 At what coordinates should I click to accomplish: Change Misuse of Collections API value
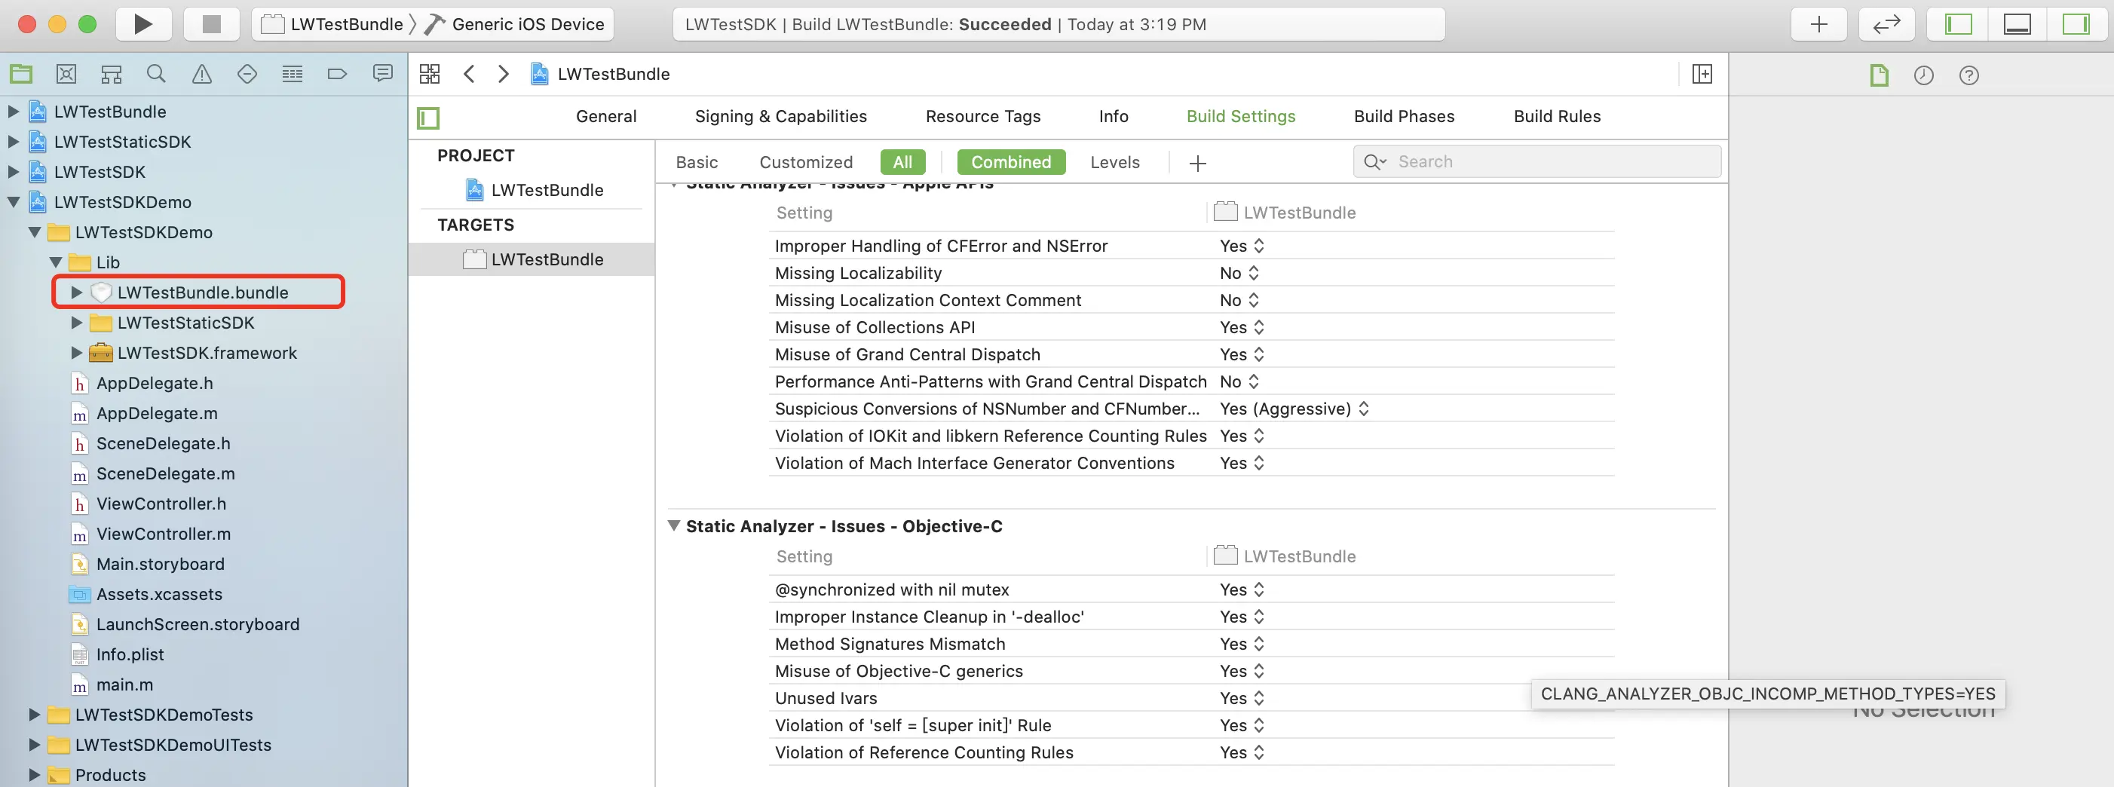point(1242,327)
